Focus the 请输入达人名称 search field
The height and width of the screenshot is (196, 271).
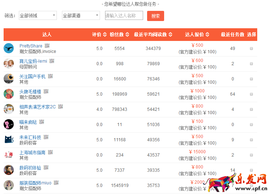pos(124,16)
